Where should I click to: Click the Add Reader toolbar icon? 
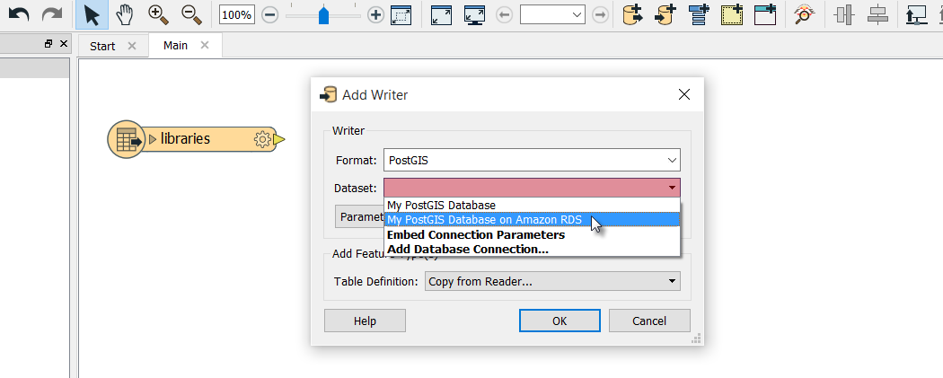pos(632,15)
